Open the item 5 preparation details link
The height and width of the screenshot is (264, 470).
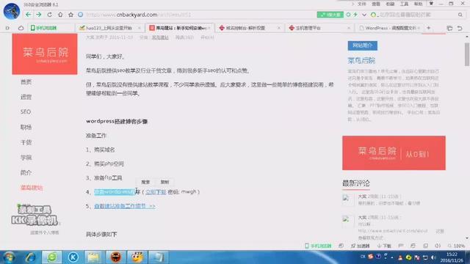pyautogui.click(x=125, y=206)
